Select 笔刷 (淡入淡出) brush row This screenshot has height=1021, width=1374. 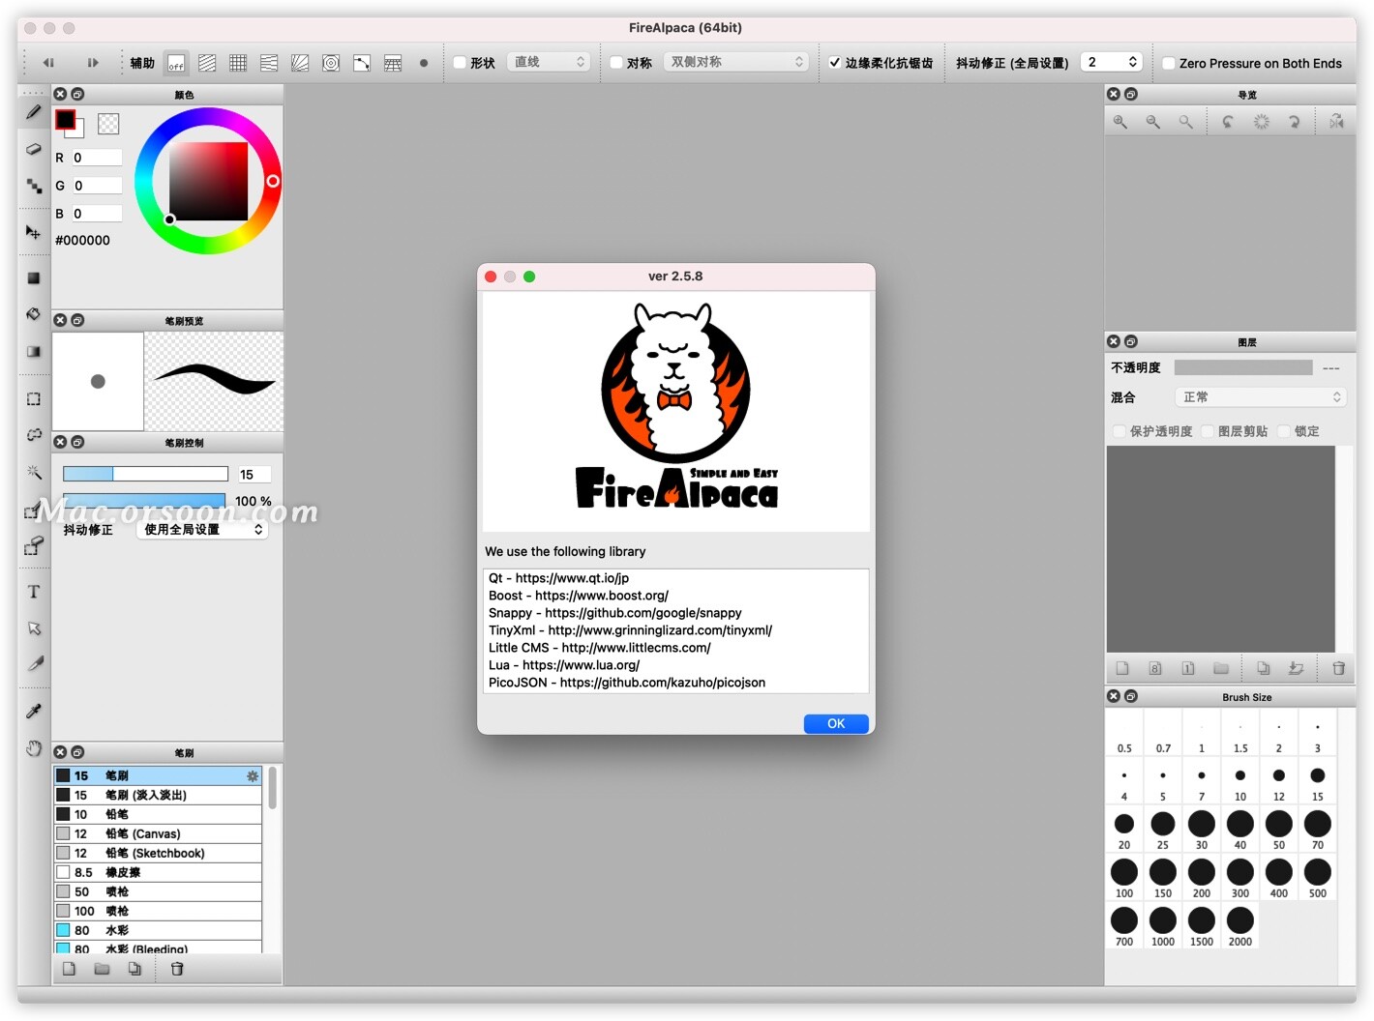(x=158, y=795)
